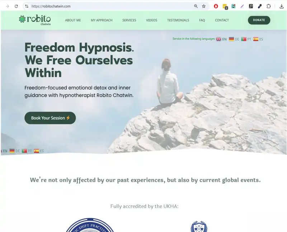Click the browser reload icon
Image resolution: width=287 pixels, height=232 pixels.
pos(16,6)
